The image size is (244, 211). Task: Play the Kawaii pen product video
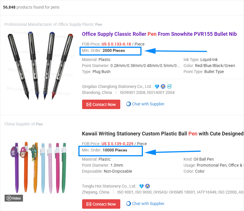click(14, 198)
